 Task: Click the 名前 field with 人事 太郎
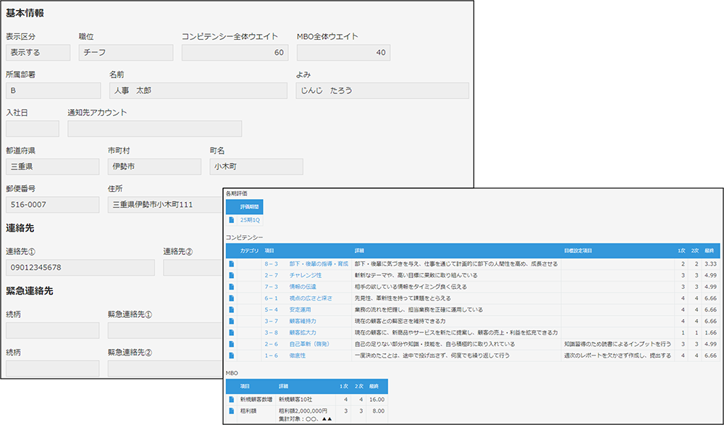198,91
